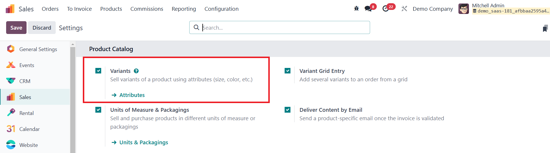Screen dimensions: 550x153
Task: Open the activities clock icon
Action: [386, 9]
